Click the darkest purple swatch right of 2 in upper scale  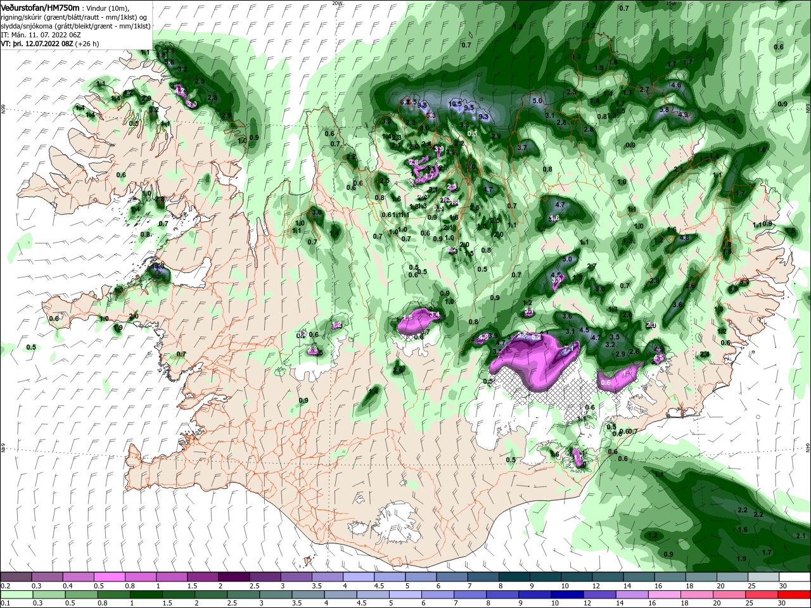click(234, 577)
